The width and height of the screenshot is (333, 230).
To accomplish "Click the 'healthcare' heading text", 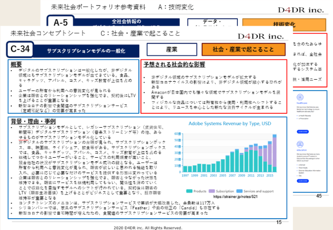I will click(x=302, y=103).
